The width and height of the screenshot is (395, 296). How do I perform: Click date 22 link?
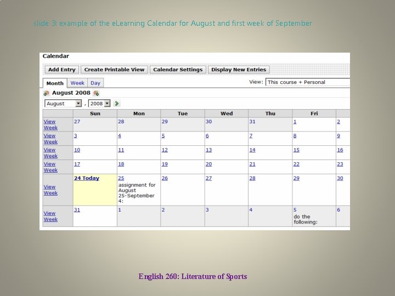tap(296, 164)
